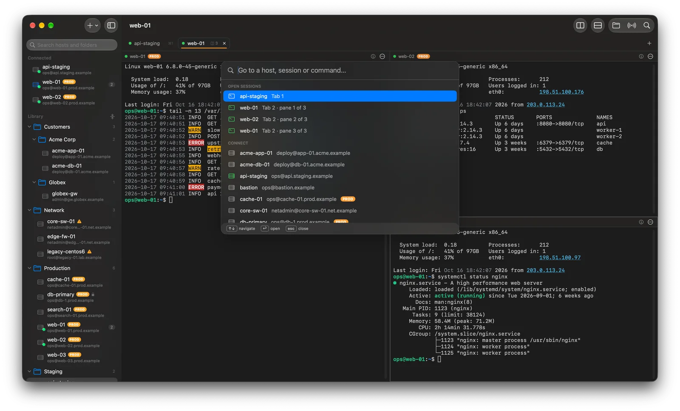This screenshot has height=411, width=680.
Task: Open more options for web-01 pane
Action: click(x=382, y=57)
